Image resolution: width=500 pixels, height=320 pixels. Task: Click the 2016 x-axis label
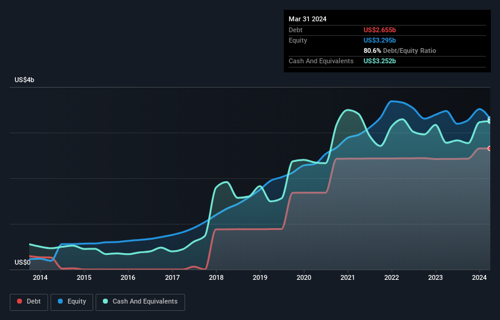[x=128, y=277]
